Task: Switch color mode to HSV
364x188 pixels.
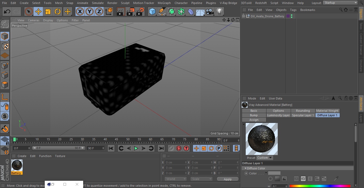Action: pos(303,179)
